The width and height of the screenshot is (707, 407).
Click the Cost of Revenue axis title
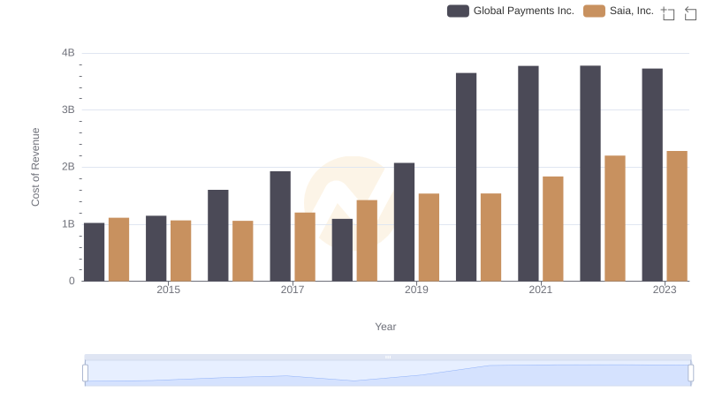[x=35, y=167]
